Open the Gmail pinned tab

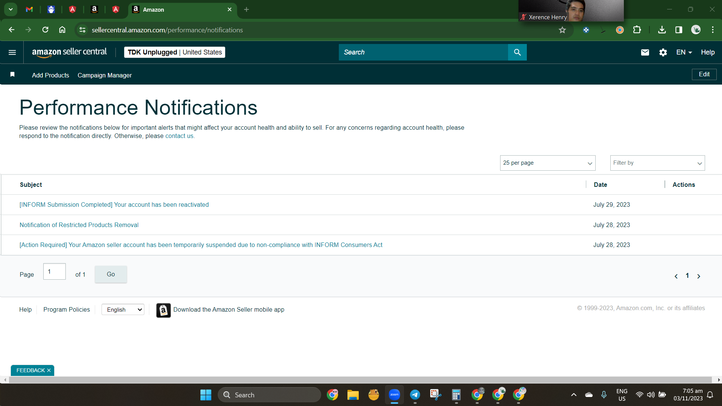[x=29, y=9]
